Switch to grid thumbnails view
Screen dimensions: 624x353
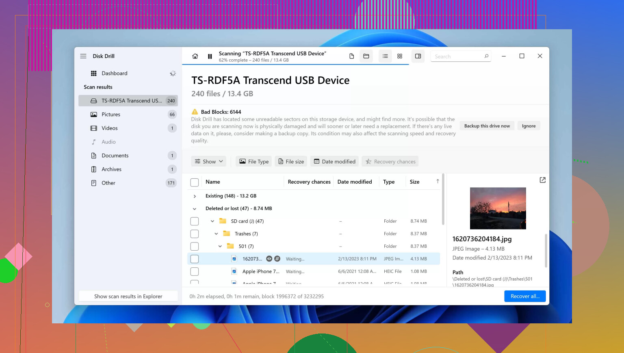point(400,56)
